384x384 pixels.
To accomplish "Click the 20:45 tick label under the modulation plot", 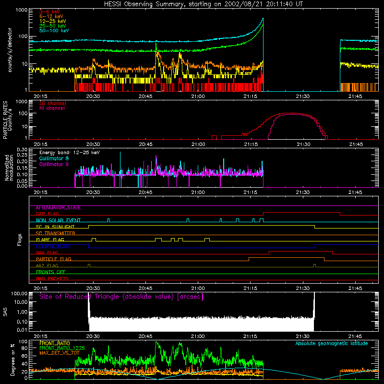I will (x=145, y=192).
